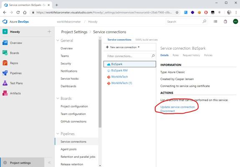Open the Release retention settings

(x=72, y=164)
